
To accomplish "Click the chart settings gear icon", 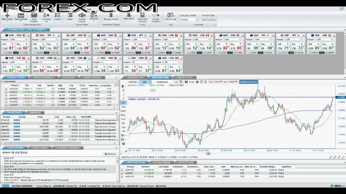I will [x=197, y=82].
